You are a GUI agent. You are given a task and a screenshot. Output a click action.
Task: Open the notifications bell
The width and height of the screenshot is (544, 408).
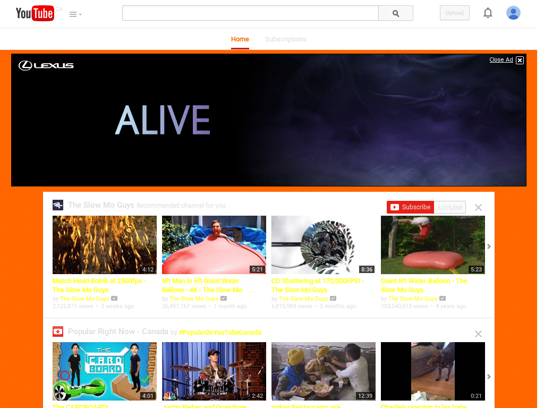click(488, 13)
